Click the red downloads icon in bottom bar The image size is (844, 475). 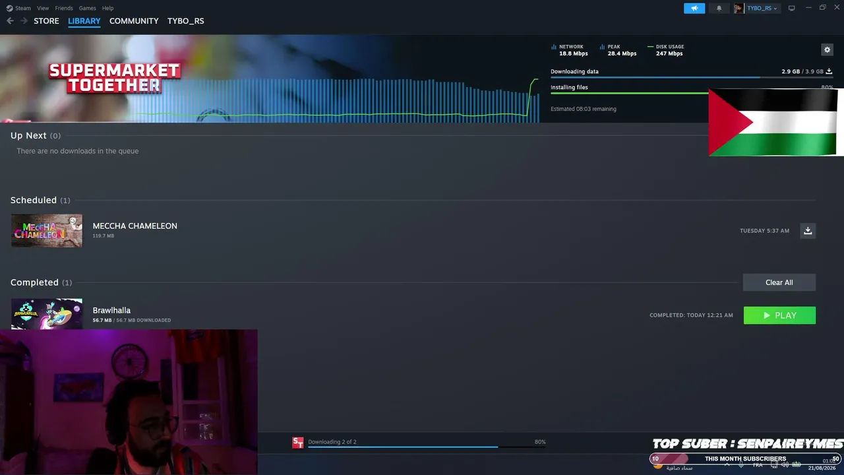pos(298,443)
